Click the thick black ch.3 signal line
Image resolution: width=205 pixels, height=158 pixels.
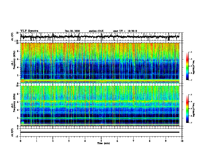100,132
